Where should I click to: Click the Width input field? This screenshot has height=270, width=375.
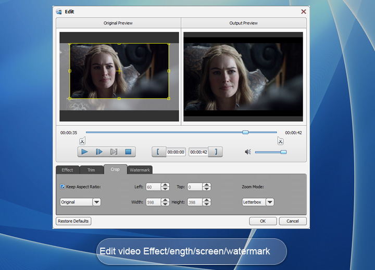click(x=154, y=202)
